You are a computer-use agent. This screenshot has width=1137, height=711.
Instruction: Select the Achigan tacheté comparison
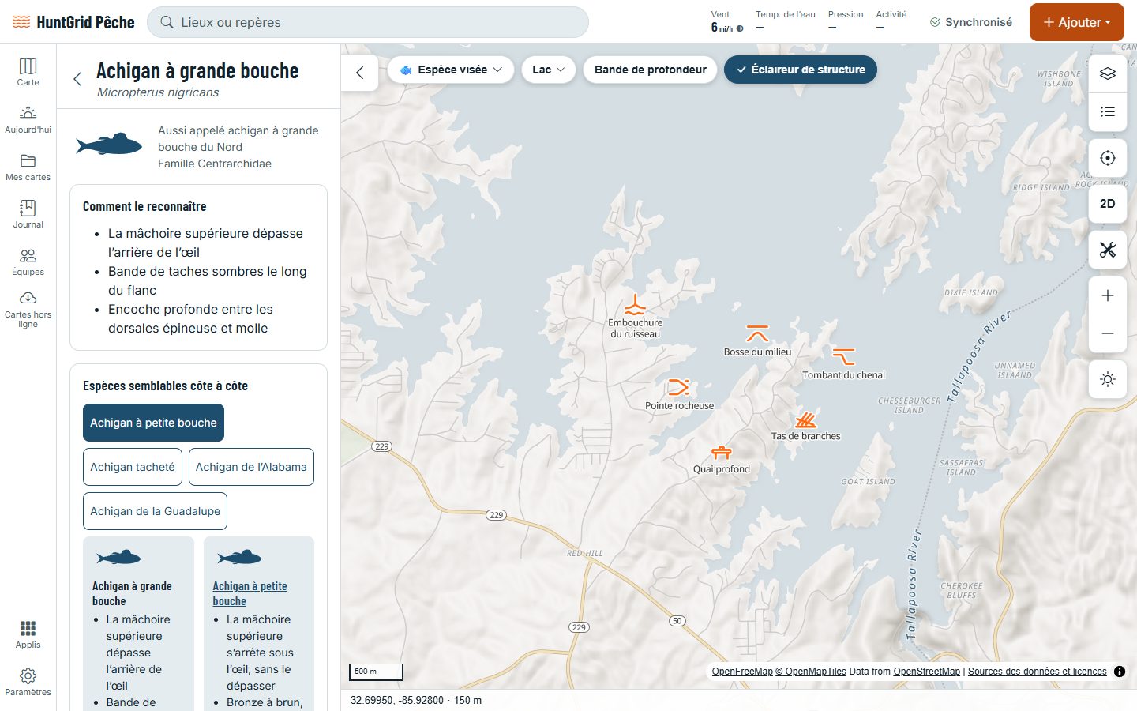[x=133, y=467]
